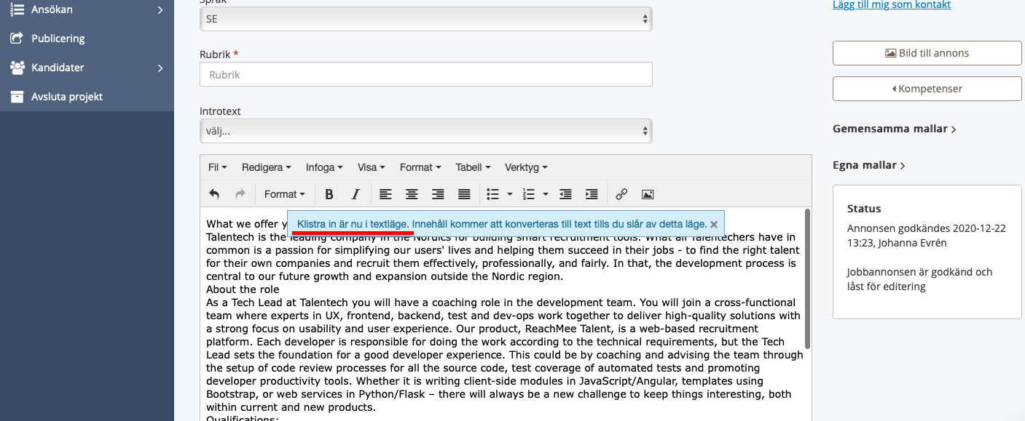Dismiss the paste-as-text notification

(x=714, y=225)
